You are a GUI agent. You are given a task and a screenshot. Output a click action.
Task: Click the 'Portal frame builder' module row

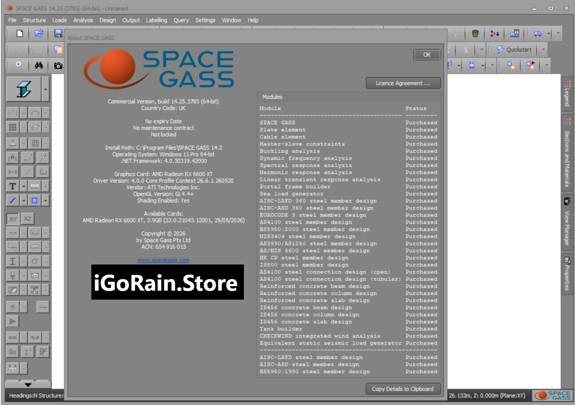[x=349, y=187]
